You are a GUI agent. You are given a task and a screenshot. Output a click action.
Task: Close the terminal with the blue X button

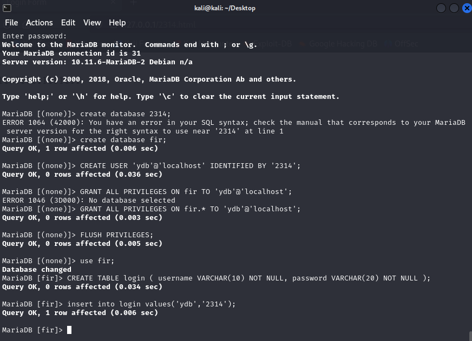466,8
